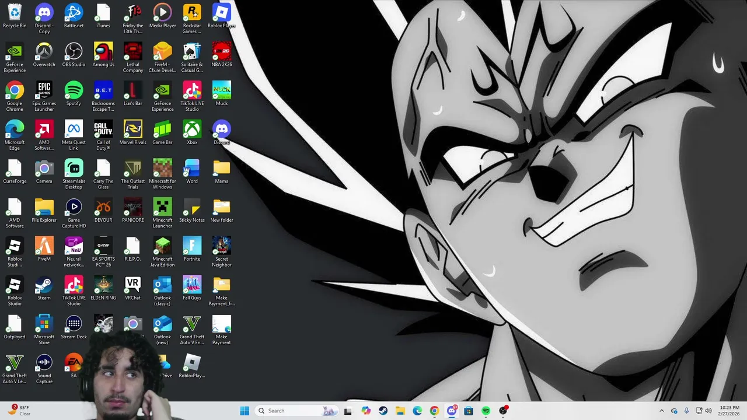The height and width of the screenshot is (420, 747).
Task: Select the Outlook (classic) shortcut
Action: (x=162, y=291)
